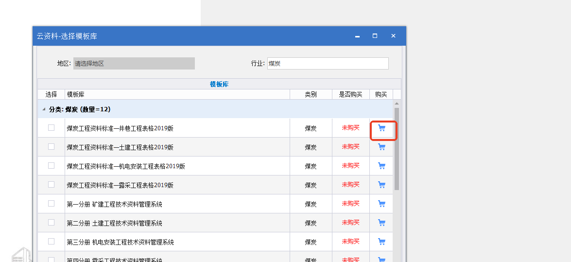The height and width of the screenshot is (262, 571).
Task: Click cart icon for 井巷工程表格2019版
Action: pos(381,128)
